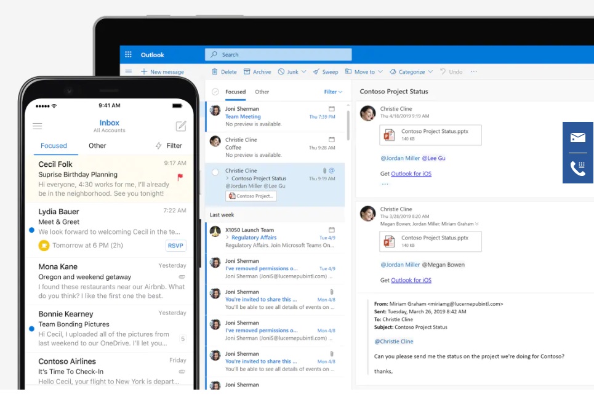Click RSVP button on Meet & Greet
Image resolution: width=594 pixels, height=405 pixels.
click(175, 246)
